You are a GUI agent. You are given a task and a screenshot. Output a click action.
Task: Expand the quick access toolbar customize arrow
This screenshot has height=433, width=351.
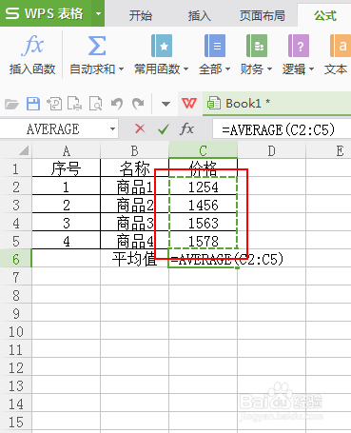pos(166,104)
